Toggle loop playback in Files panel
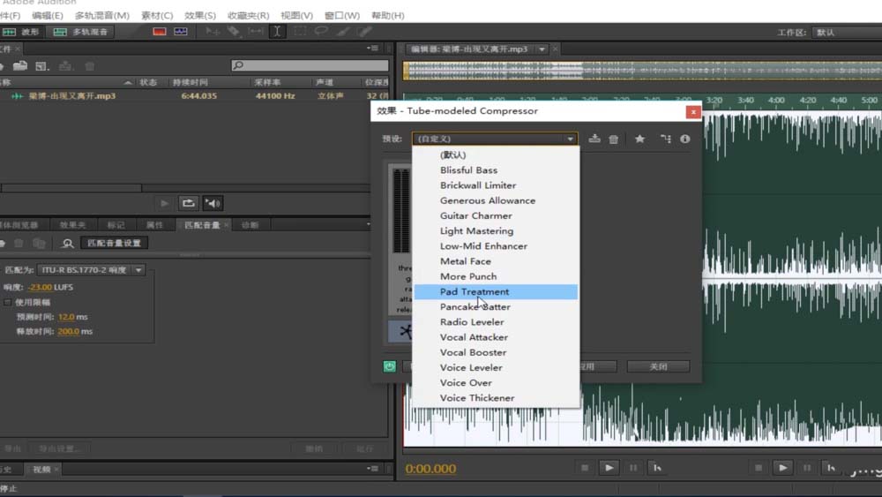 189,203
